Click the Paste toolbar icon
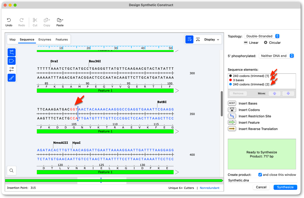The image size is (304, 198). click(60, 20)
